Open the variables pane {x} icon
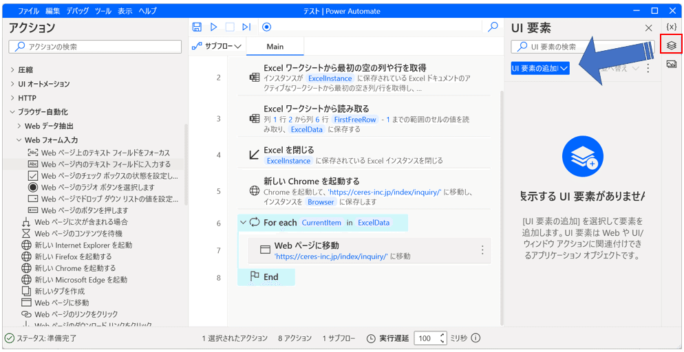Viewport: 684px width, 352px height. point(672,27)
